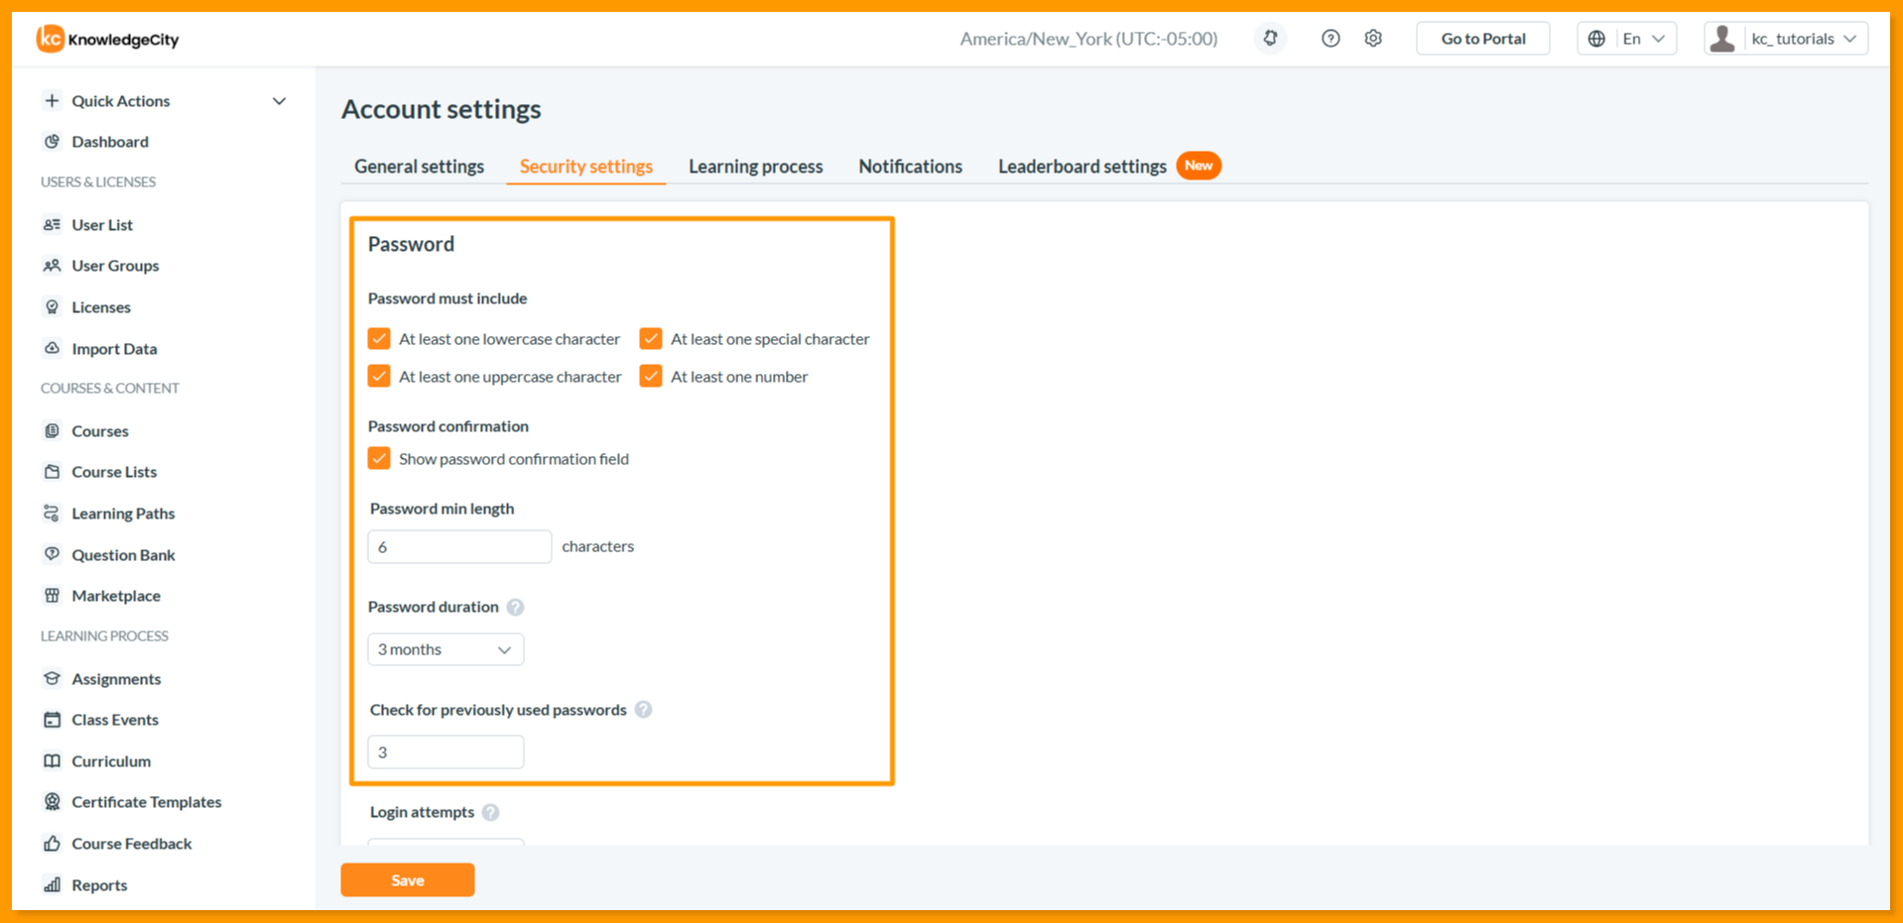The width and height of the screenshot is (1903, 923).
Task: Switch to Learning process tab
Action: point(756,167)
